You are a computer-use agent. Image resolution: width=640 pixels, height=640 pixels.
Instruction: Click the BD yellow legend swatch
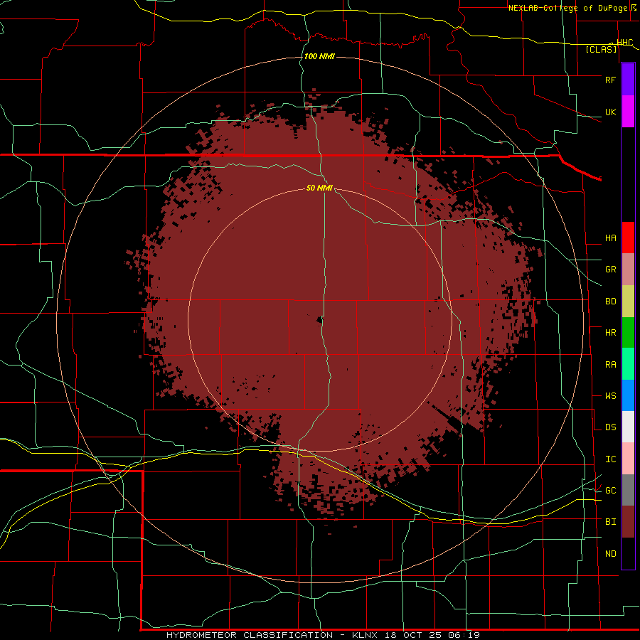628,302
